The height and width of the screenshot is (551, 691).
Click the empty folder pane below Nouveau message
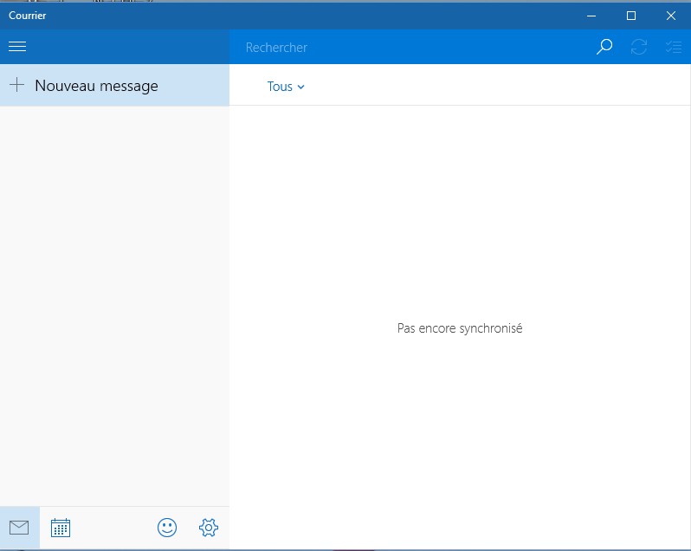tap(114, 303)
